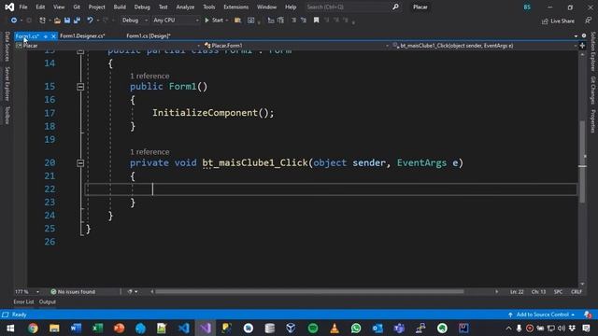Click the folder icon right of Start

pyautogui.click(x=237, y=21)
